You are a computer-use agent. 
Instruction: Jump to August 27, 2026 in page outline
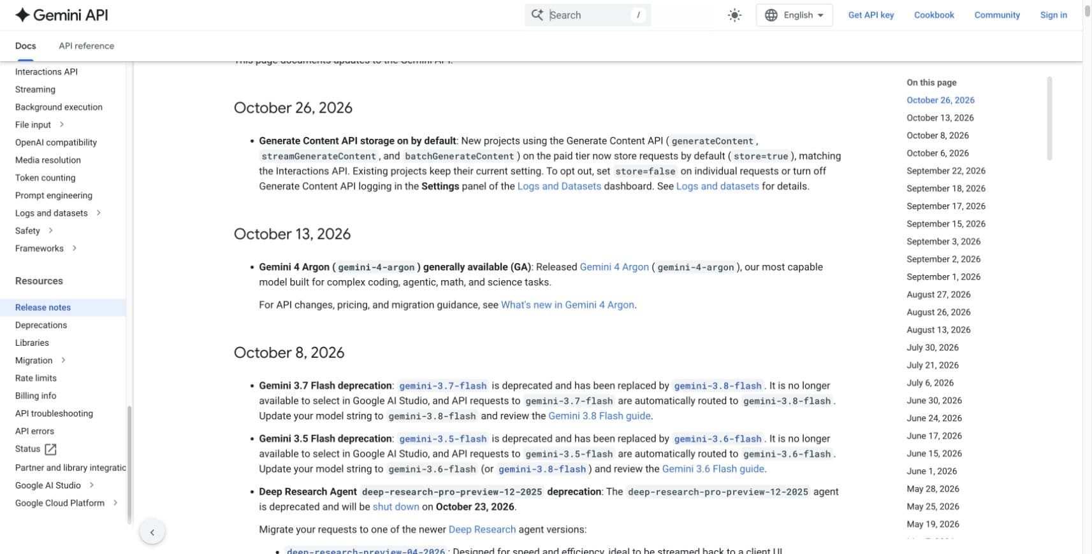pyautogui.click(x=938, y=295)
